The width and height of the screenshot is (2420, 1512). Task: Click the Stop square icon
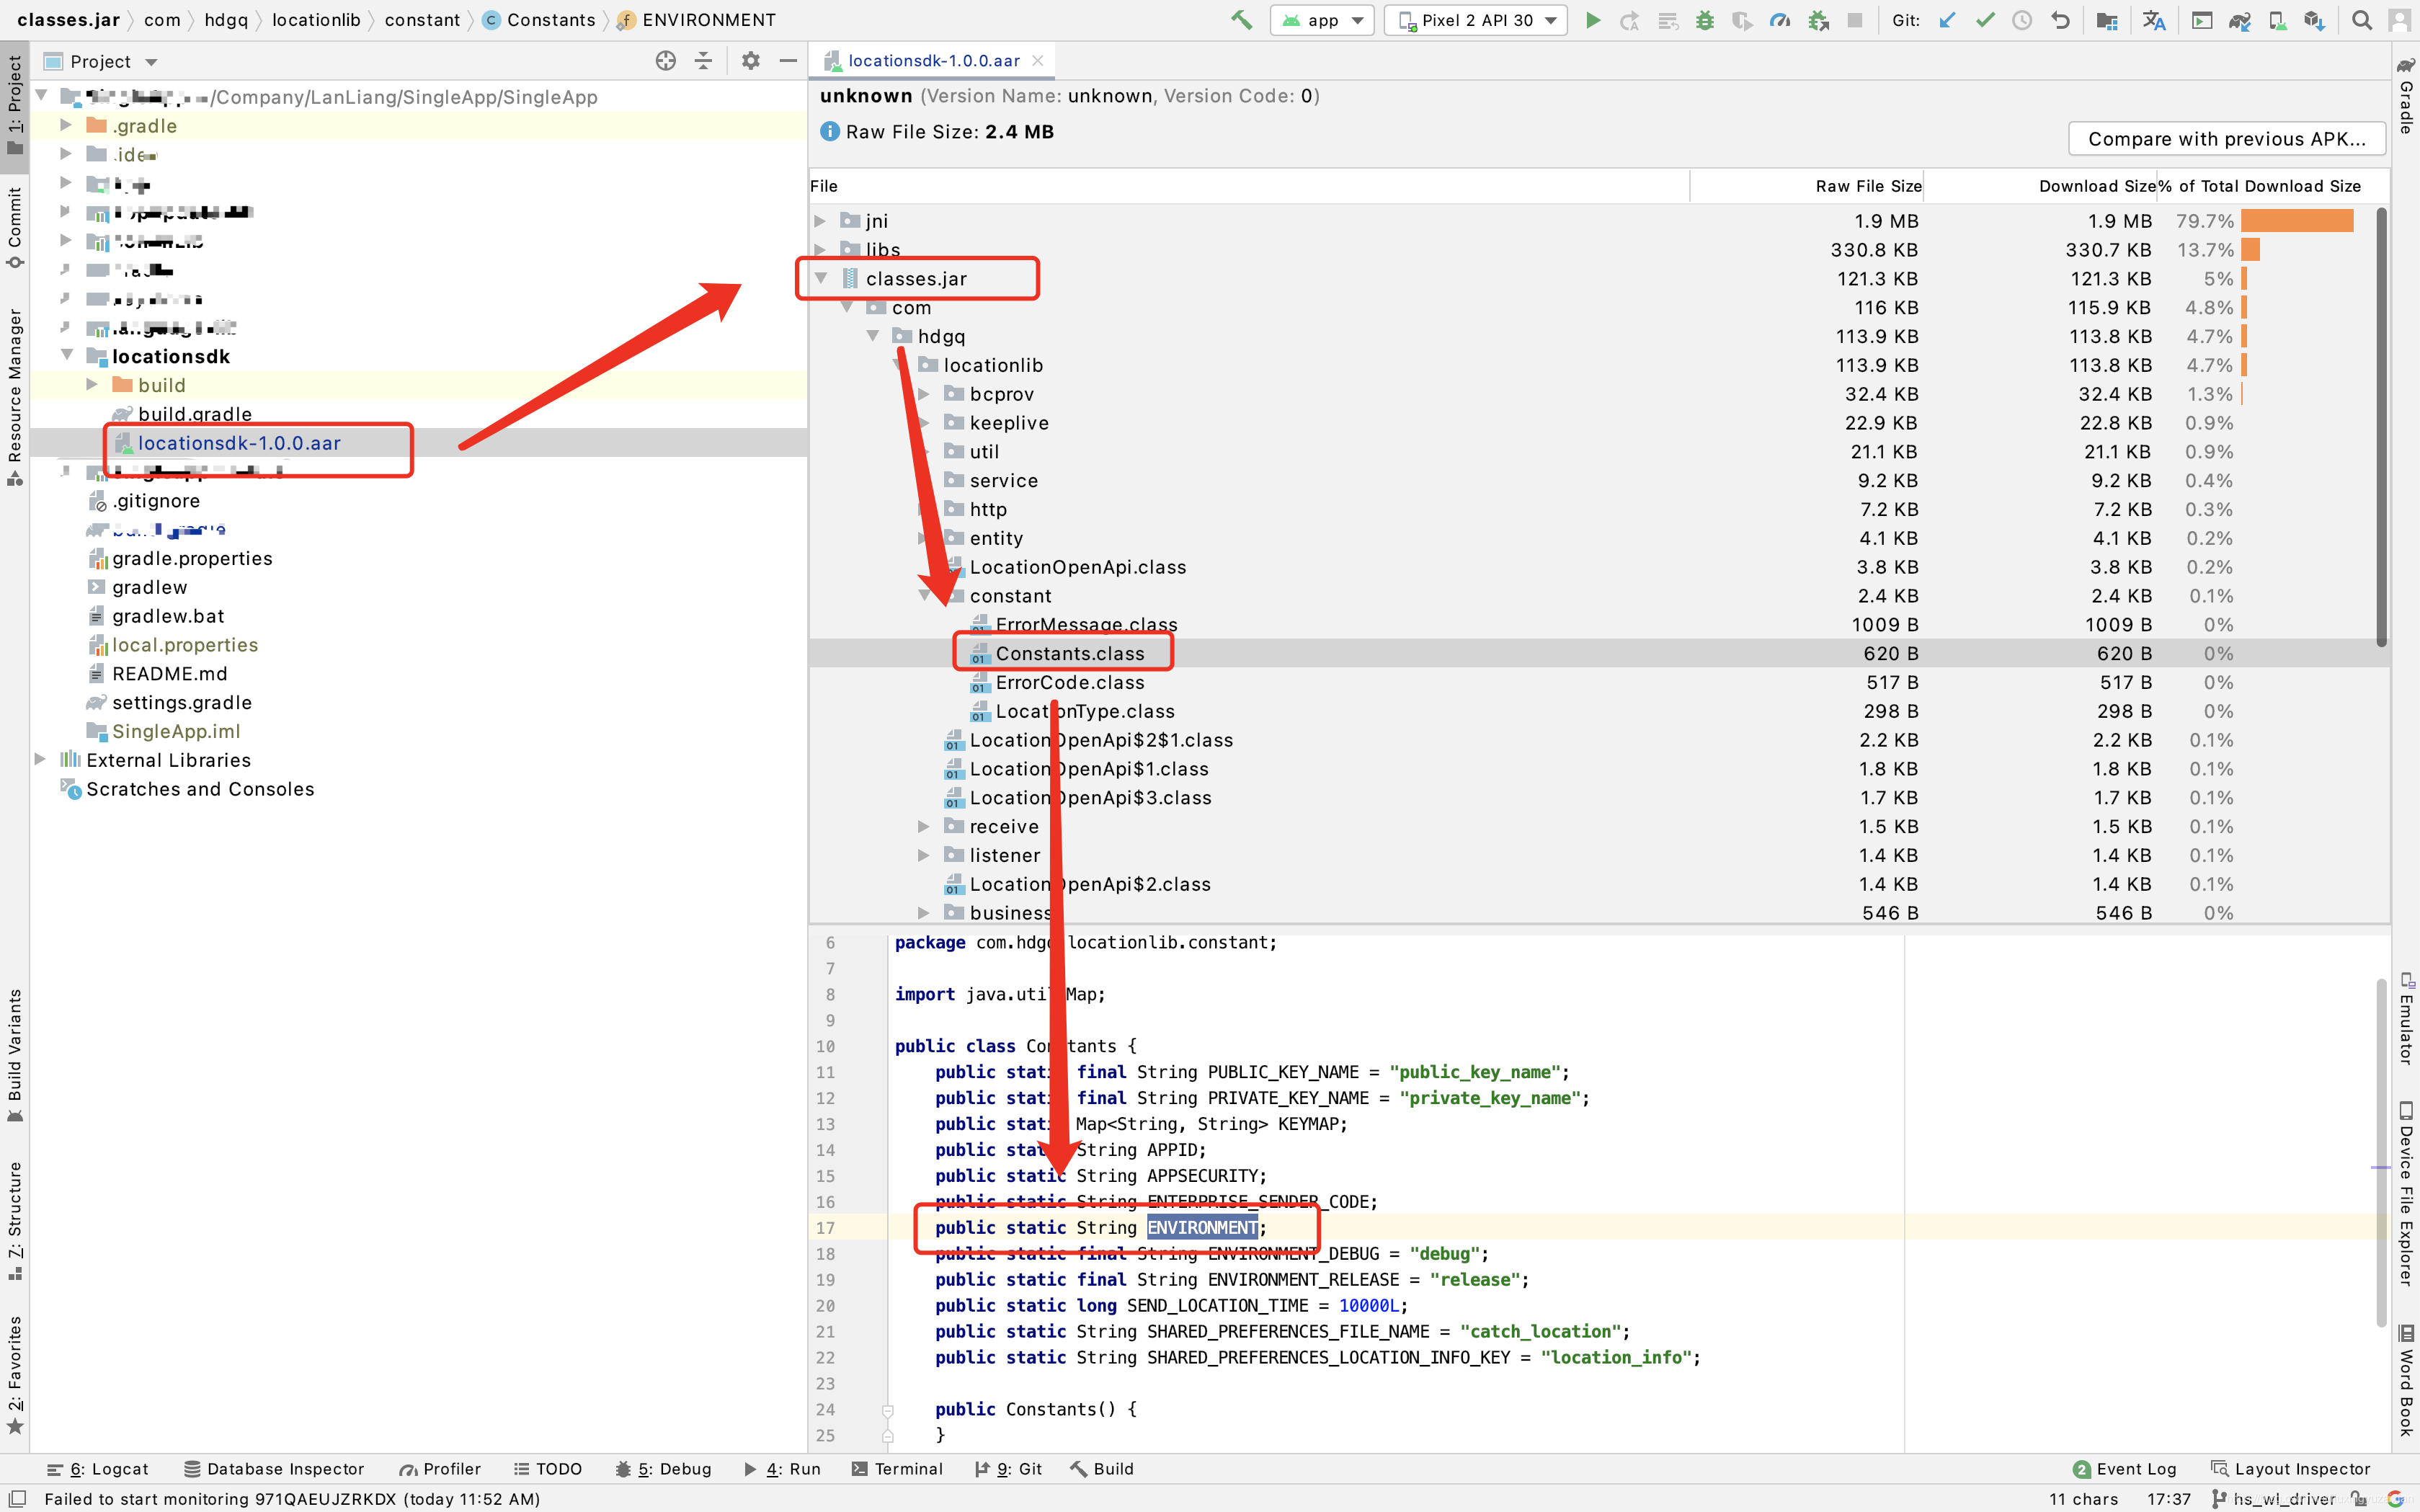click(x=1855, y=20)
